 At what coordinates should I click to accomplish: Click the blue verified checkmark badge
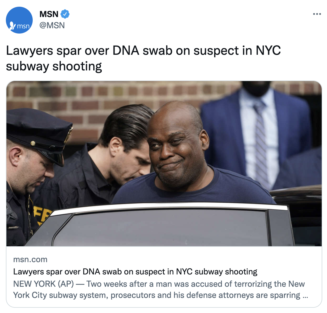point(65,14)
